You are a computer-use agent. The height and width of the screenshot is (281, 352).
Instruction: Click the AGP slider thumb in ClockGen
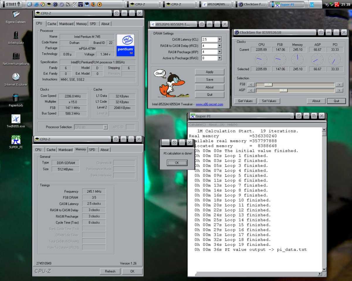(283, 90)
